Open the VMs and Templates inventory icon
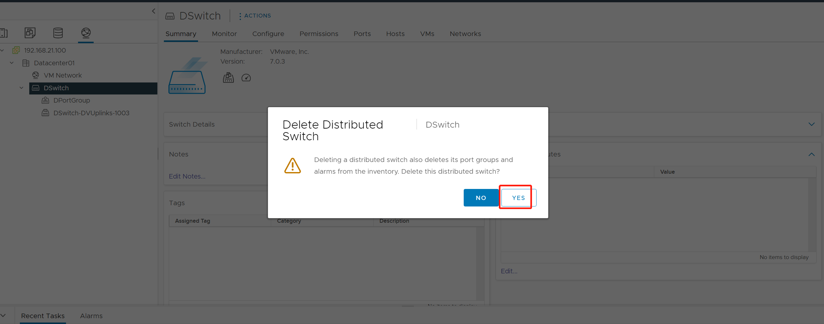The width and height of the screenshot is (824, 324). click(x=30, y=33)
